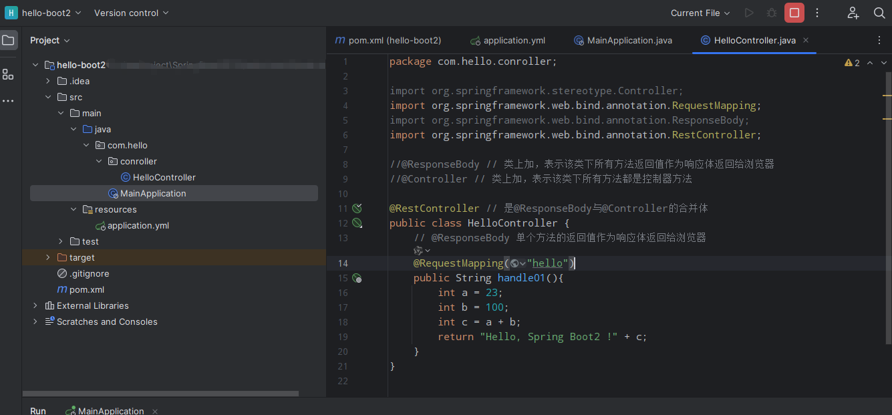
Task: Go to next highlighted error arrow
Action: [x=884, y=63]
